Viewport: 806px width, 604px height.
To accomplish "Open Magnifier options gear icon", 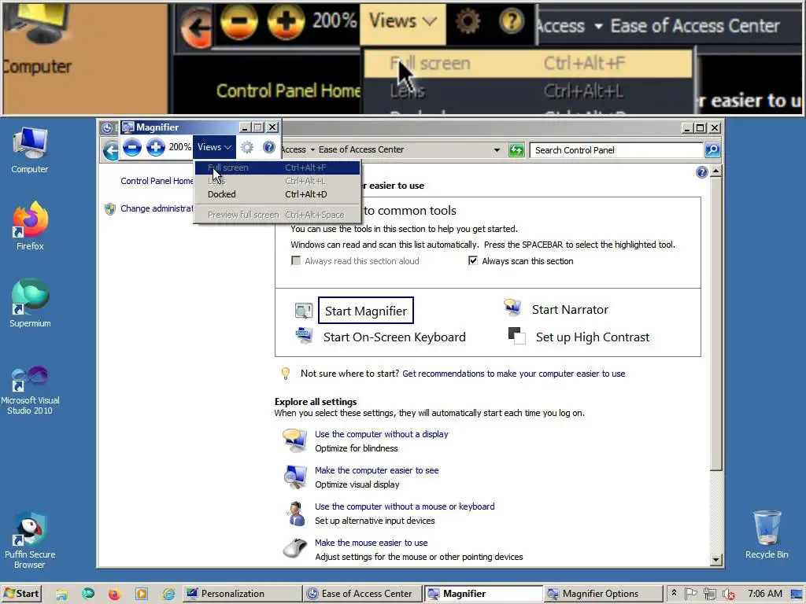I will tap(247, 147).
